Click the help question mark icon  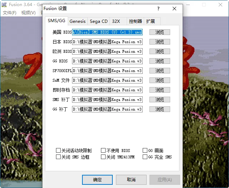coord(158,9)
